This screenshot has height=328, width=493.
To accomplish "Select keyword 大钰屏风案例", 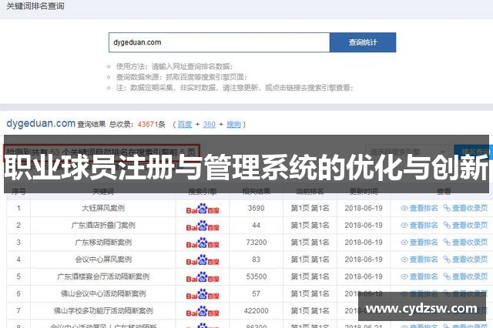I will (103, 208).
